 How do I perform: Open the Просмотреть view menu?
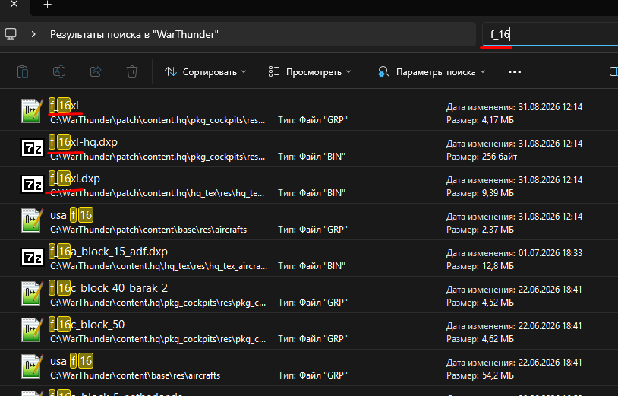[310, 71]
